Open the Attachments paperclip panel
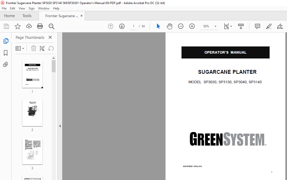The height and width of the screenshot is (180, 287). [x=6, y=64]
